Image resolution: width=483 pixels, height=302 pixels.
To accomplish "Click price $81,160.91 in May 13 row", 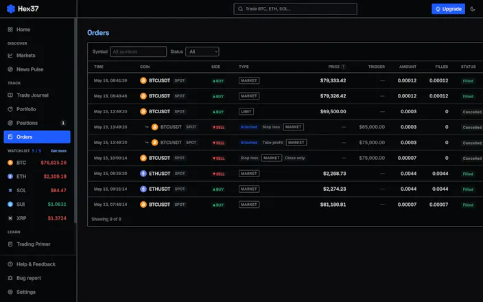I will [333, 205].
